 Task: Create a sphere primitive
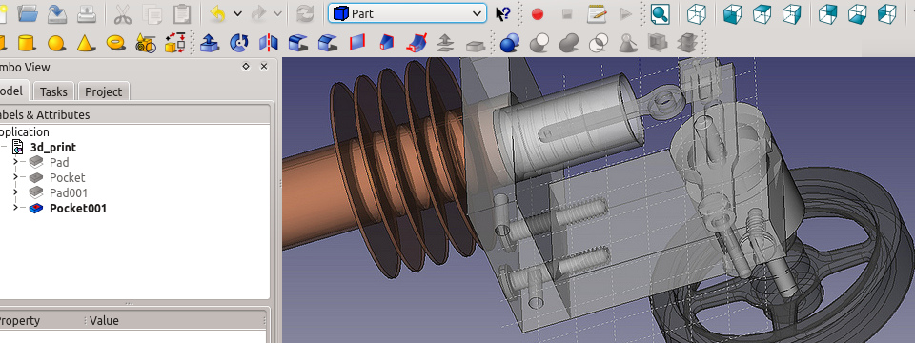(56, 43)
